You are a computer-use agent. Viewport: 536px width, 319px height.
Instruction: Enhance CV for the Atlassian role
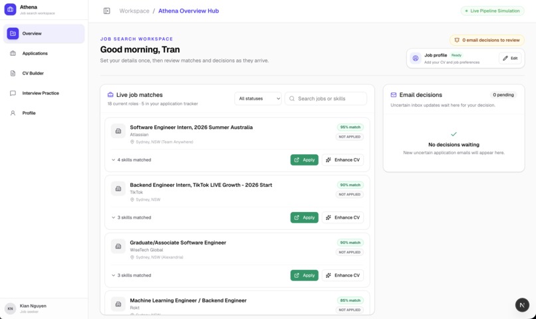(x=343, y=160)
